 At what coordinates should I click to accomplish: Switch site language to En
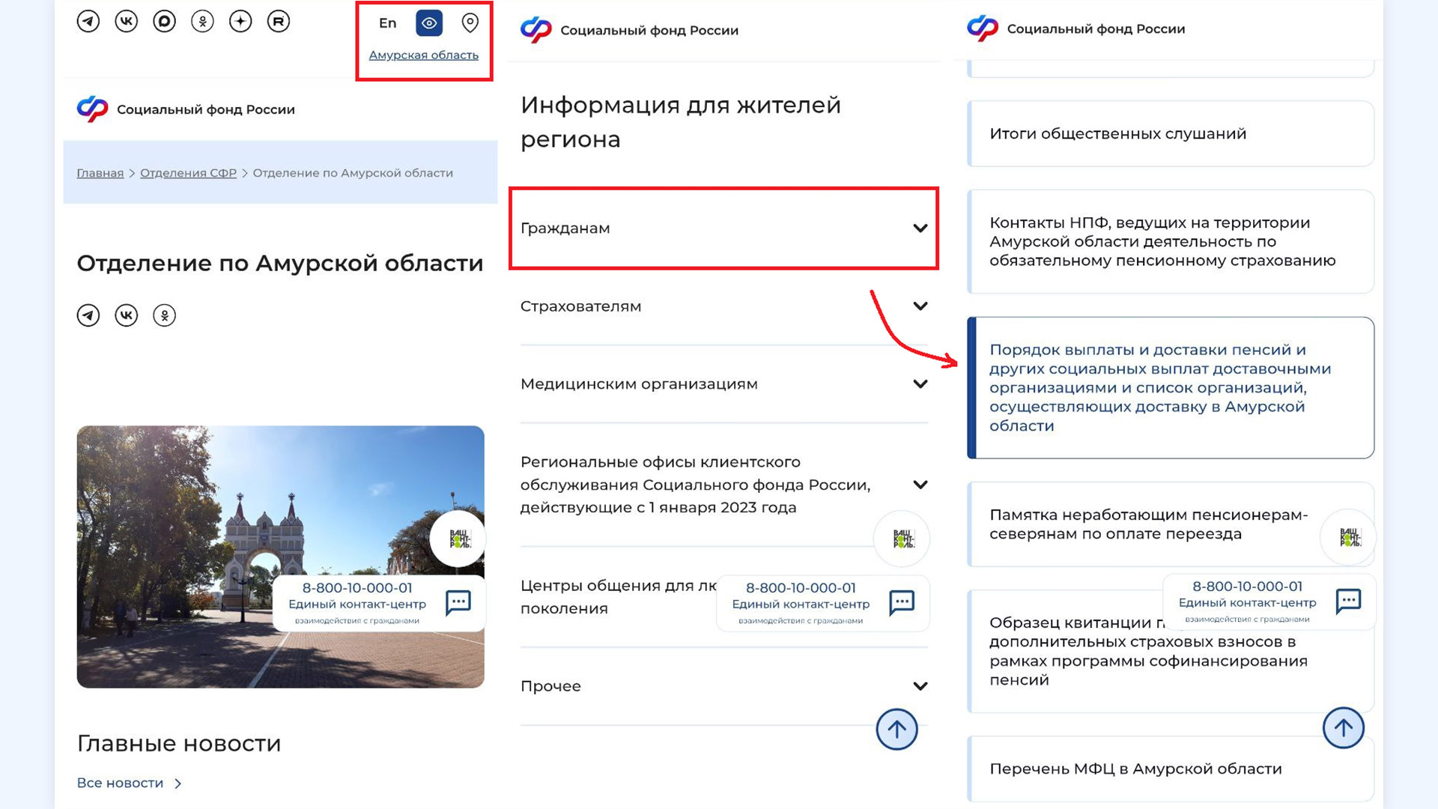[387, 23]
